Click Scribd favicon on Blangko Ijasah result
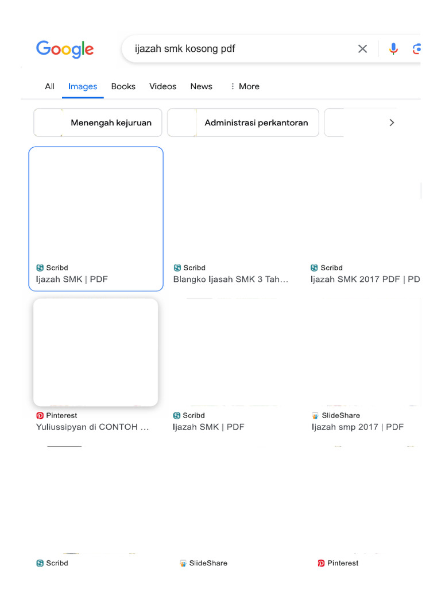Screen dimensions: 441x589 point(177,268)
